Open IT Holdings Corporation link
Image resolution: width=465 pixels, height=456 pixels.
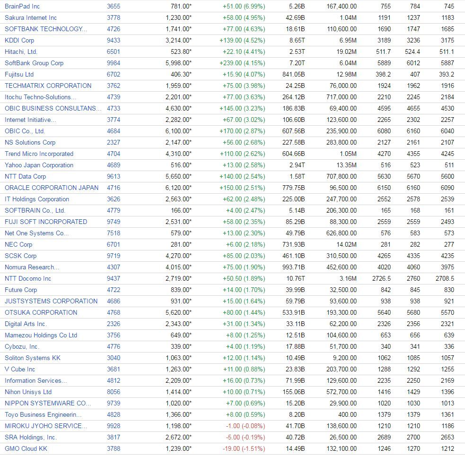[37, 199]
